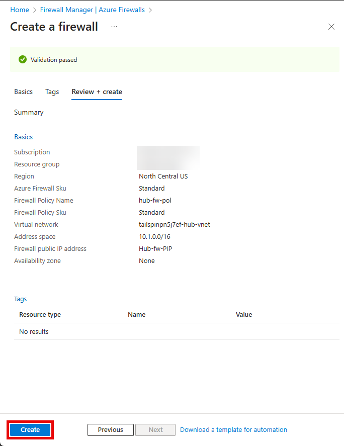Click the green validation passed checkmark icon
344x446 pixels.
tap(22, 60)
